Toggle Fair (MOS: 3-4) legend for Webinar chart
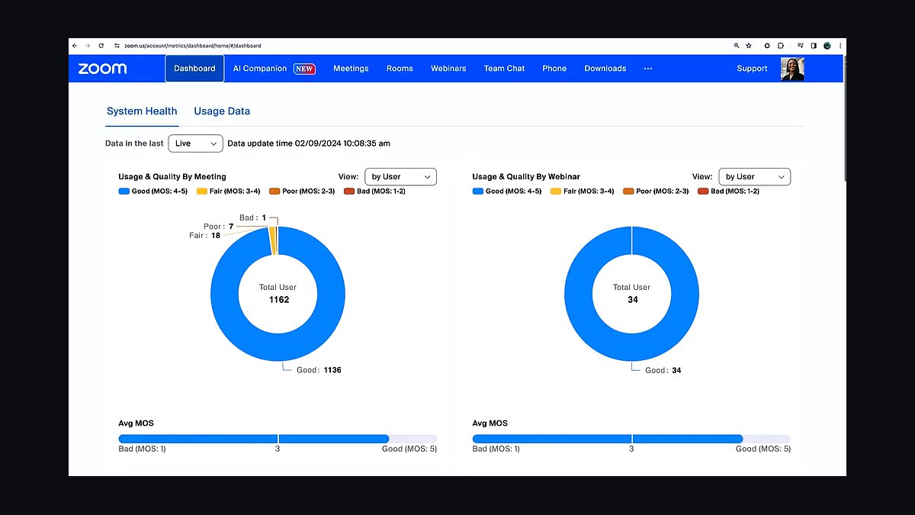Screen dimensions: 915x515 (x=584, y=191)
